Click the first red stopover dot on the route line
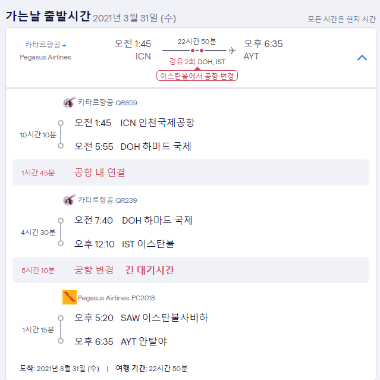Viewport: 380px width, 380px height. pyautogui.click(x=193, y=51)
